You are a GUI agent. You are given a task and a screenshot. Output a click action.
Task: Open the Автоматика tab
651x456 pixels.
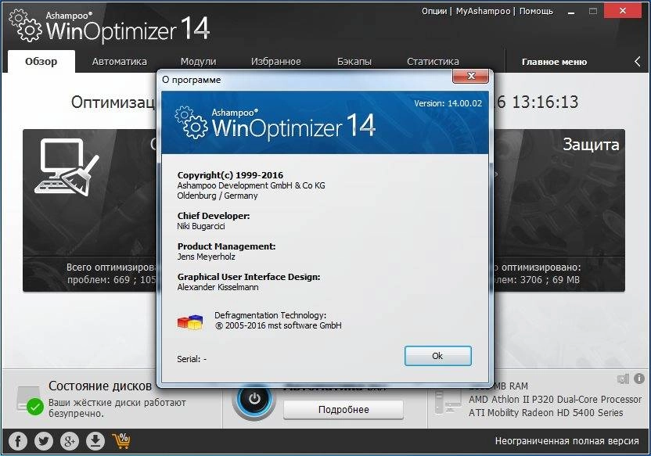click(120, 62)
